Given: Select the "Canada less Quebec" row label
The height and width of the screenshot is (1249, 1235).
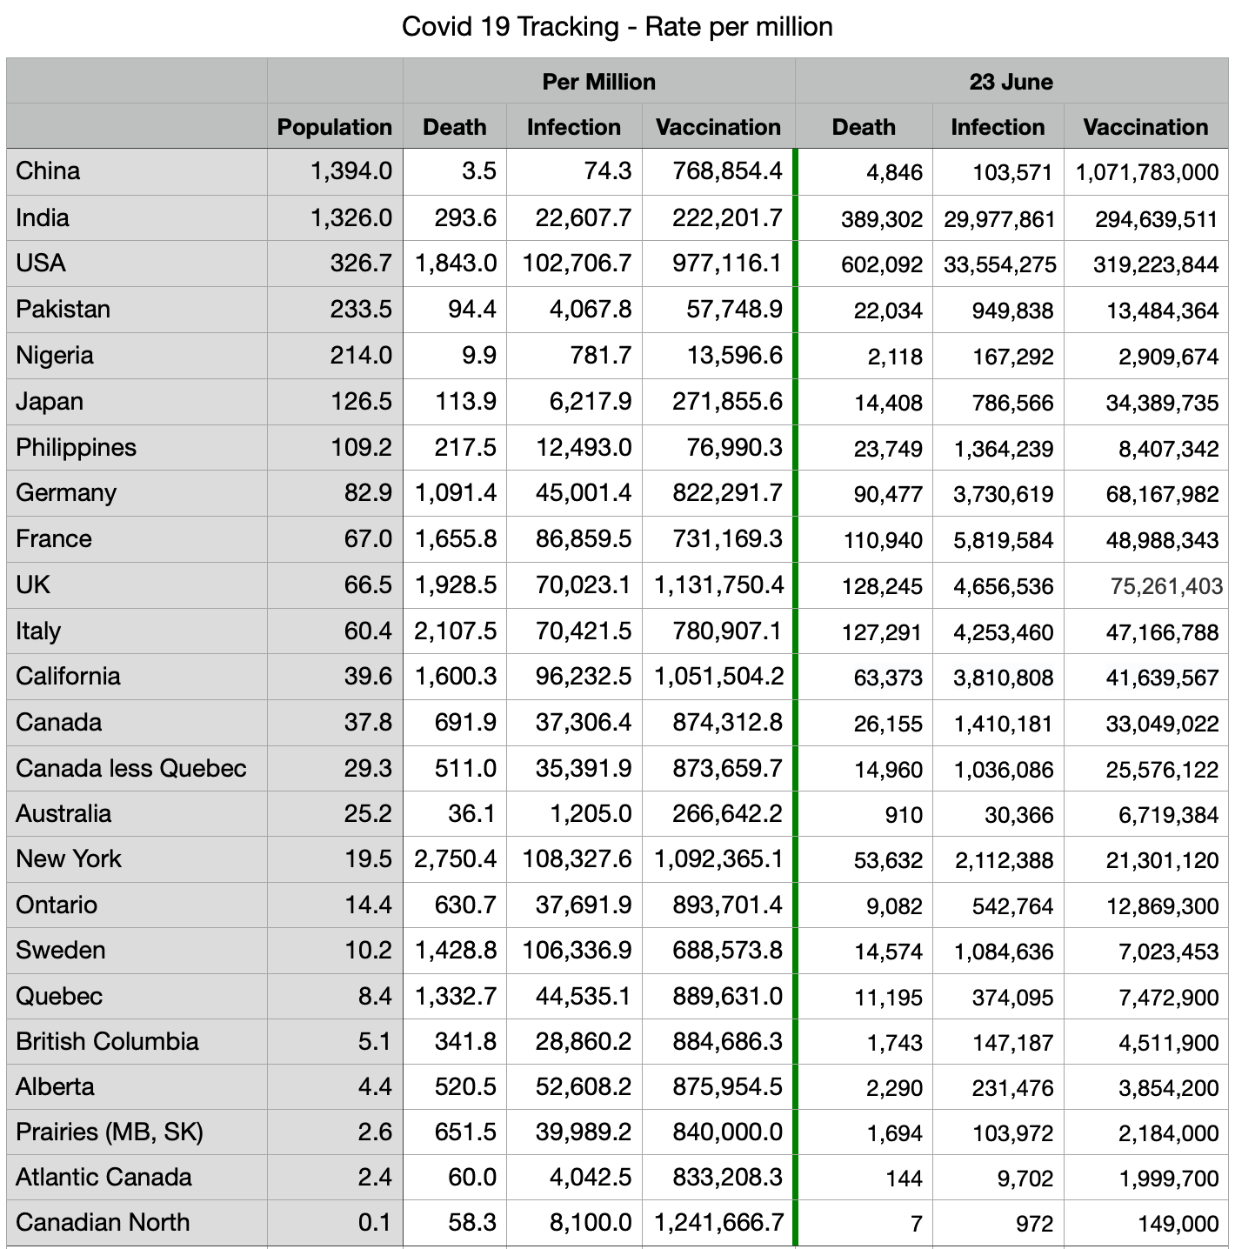Looking at the screenshot, I should tap(131, 768).
